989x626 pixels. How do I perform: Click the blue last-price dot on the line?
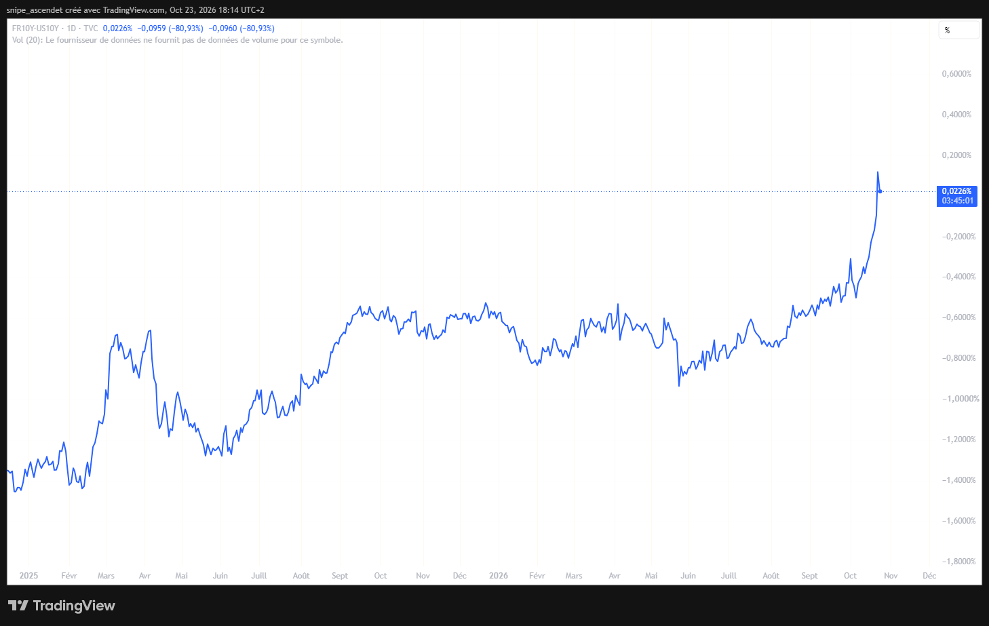tap(880, 191)
